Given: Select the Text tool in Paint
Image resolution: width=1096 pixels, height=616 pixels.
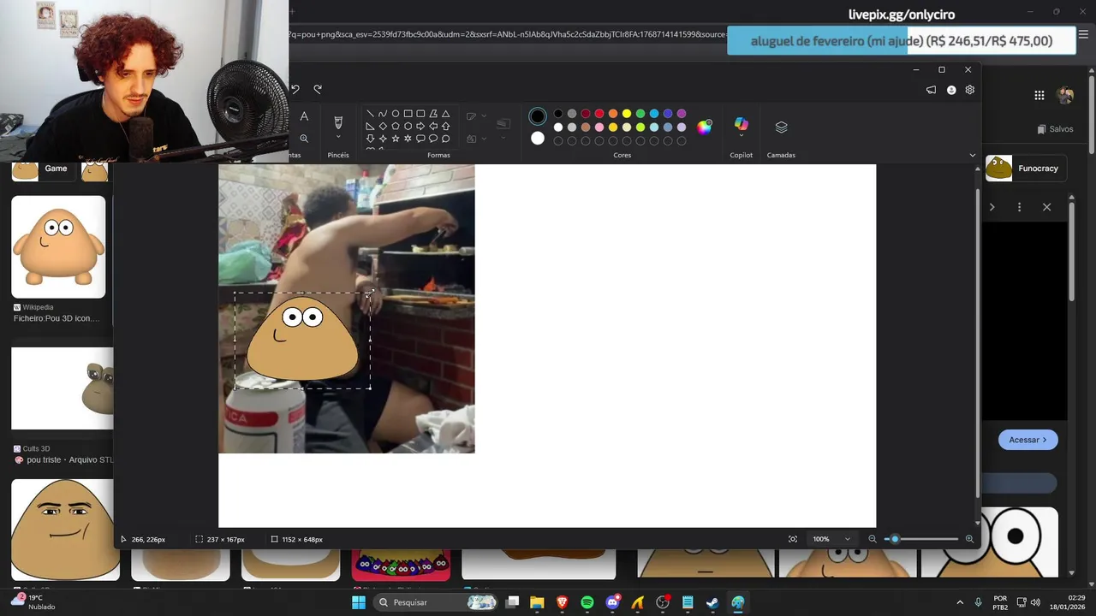Looking at the screenshot, I should (304, 116).
